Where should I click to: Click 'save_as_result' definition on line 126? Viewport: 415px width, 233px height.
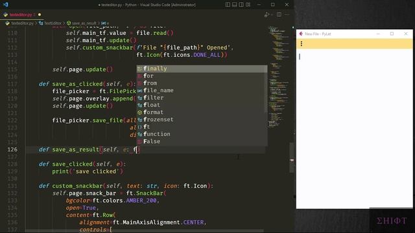[75, 150]
